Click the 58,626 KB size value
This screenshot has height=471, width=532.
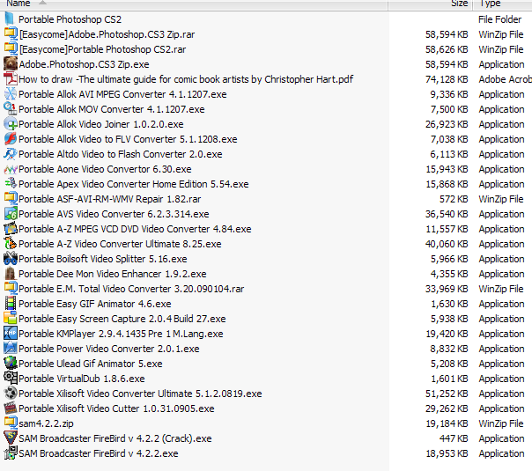(447, 49)
